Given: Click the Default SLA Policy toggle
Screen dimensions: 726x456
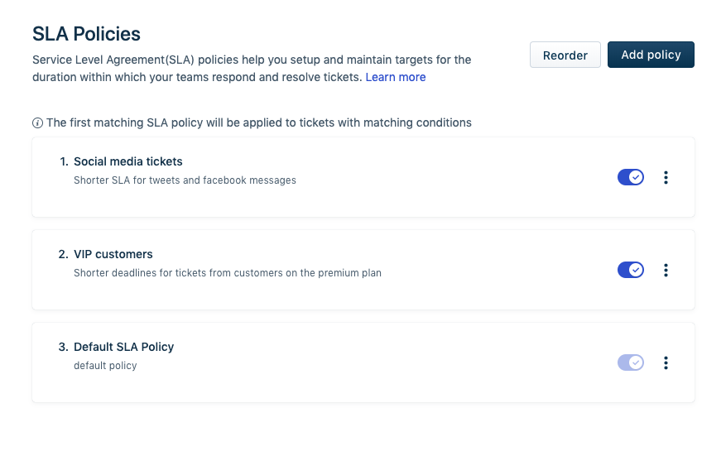Looking at the screenshot, I should pos(631,363).
